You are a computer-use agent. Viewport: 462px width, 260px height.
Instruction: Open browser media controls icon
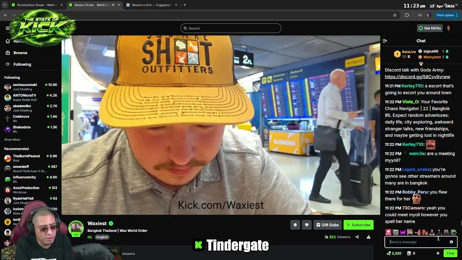419,15
